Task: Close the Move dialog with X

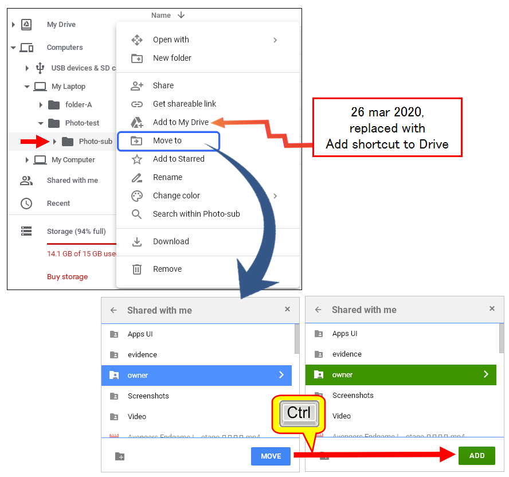Action: click(x=287, y=309)
